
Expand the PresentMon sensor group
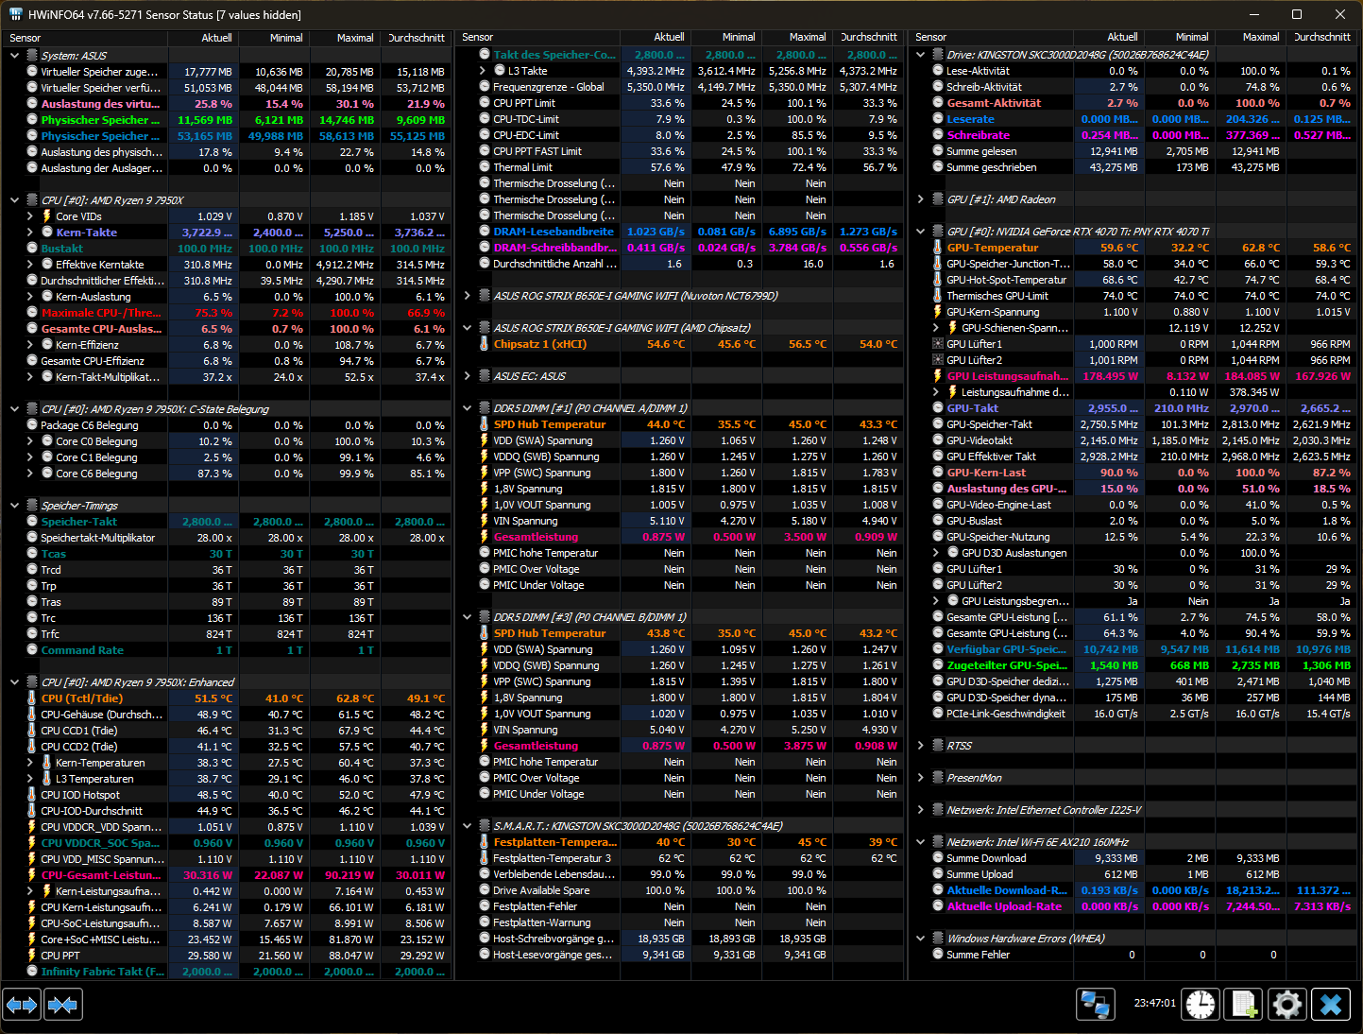tap(921, 778)
